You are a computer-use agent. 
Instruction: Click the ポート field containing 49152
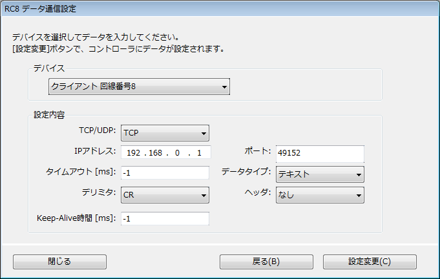(x=319, y=154)
